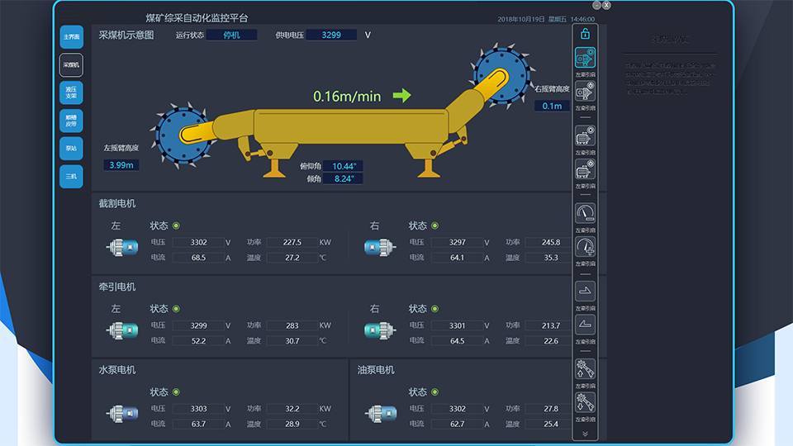Click the plain speed gauge toolbar icon
The height and width of the screenshot is (446, 793).
pos(585,214)
